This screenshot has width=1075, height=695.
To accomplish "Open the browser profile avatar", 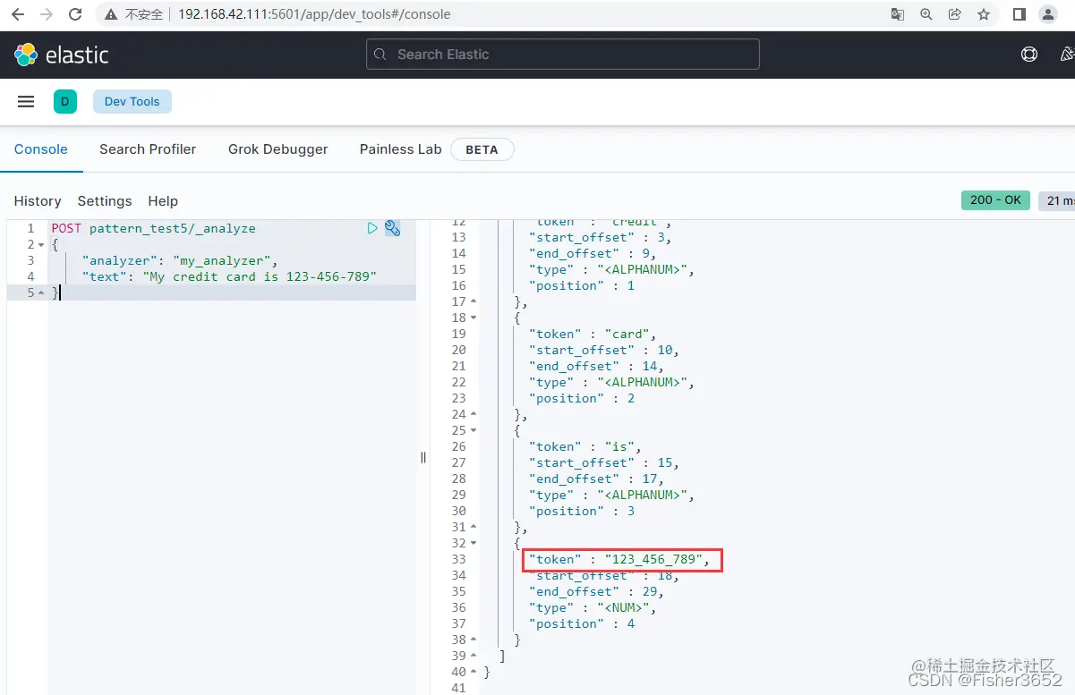I will pos(1047,14).
